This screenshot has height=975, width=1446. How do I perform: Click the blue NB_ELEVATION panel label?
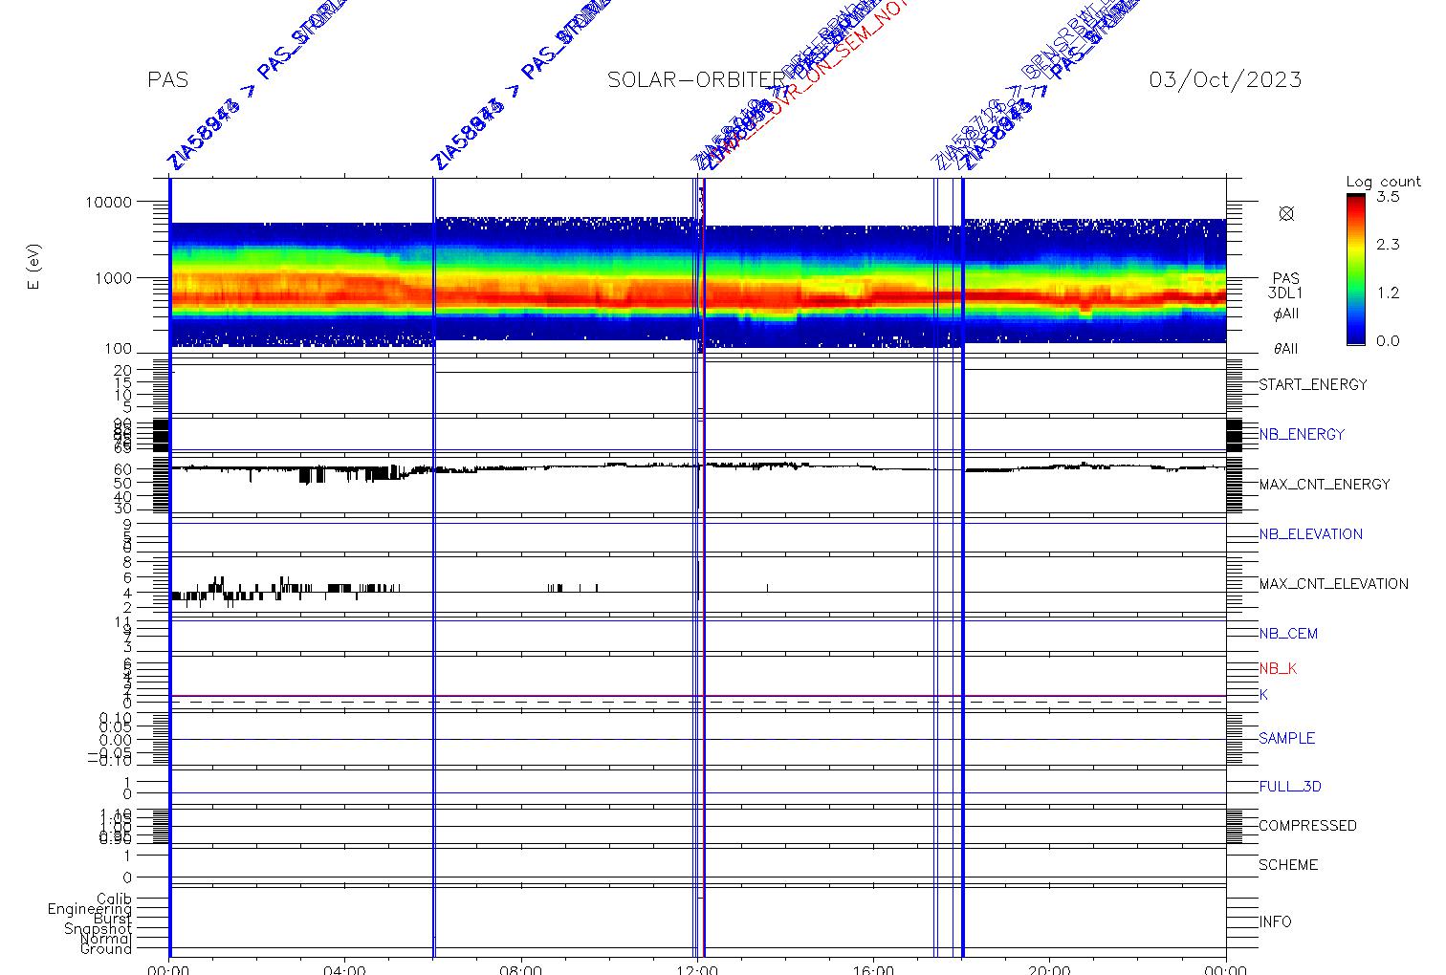point(1310,533)
